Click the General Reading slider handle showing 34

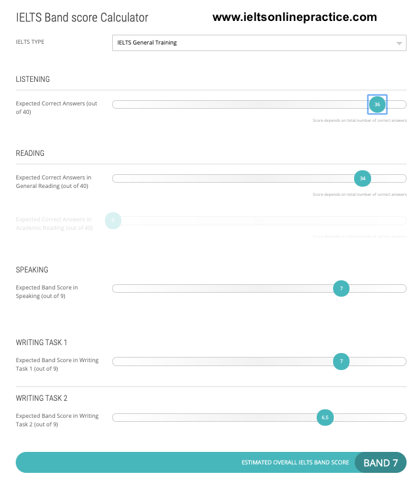363,178
